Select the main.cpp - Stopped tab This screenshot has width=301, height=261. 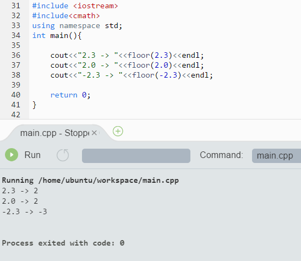pyautogui.click(x=55, y=133)
